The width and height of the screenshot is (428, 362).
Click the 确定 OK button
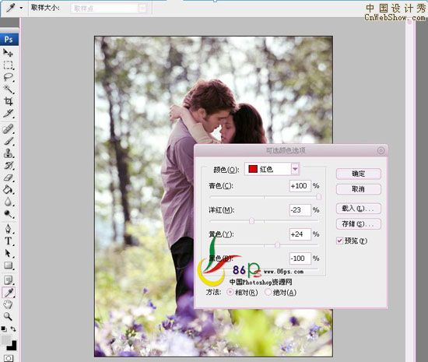359,174
